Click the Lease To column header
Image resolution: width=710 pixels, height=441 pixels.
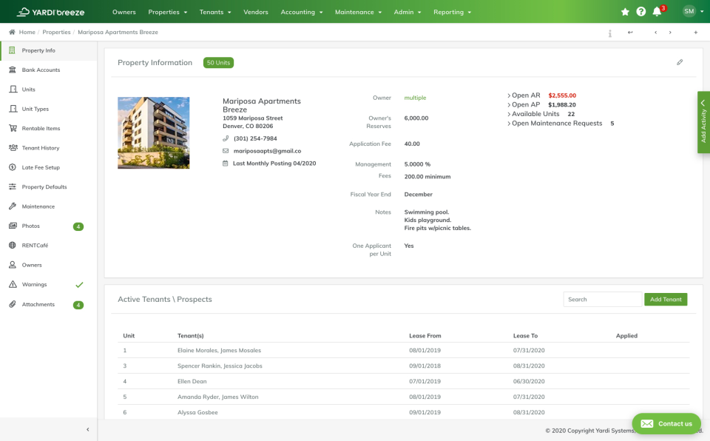tap(525, 336)
